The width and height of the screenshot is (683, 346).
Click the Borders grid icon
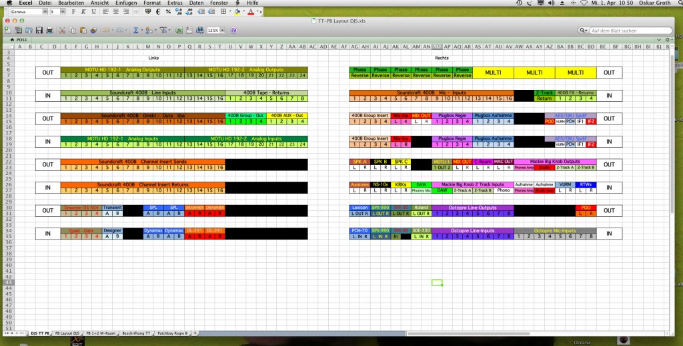pyautogui.click(x=223, y=12)
